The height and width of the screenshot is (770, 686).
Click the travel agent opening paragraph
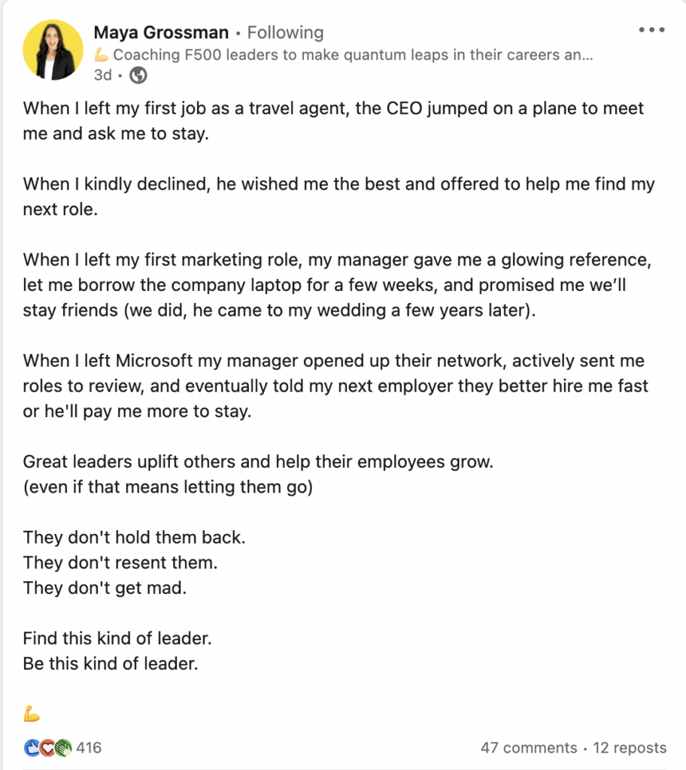(x=333, y=120)
